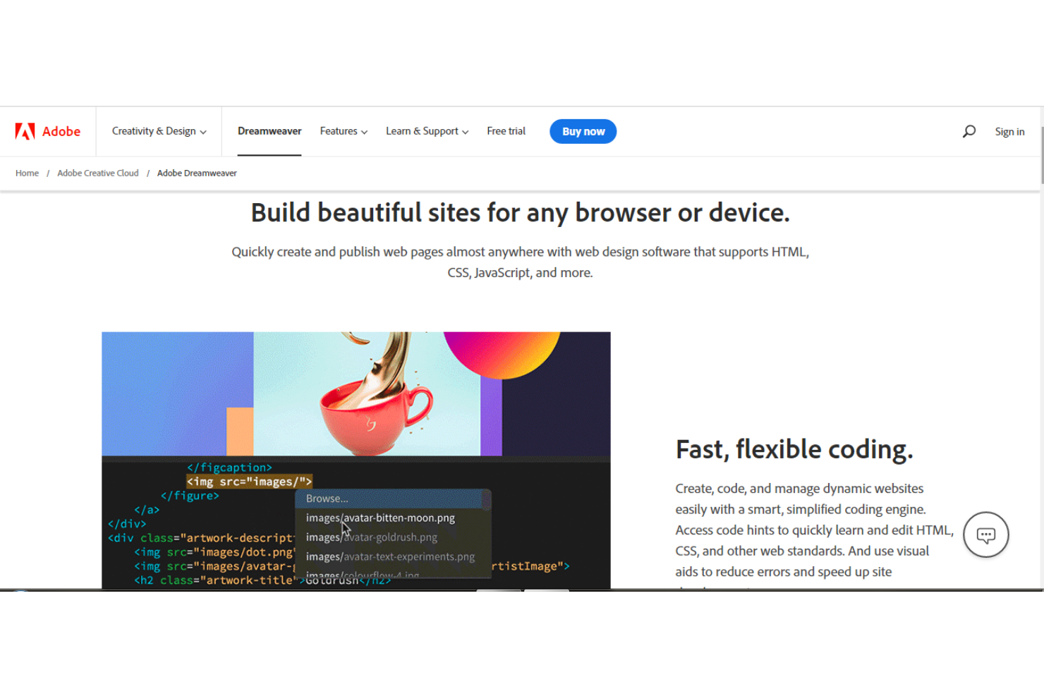Click the Sign in link

click(1009, 132)
